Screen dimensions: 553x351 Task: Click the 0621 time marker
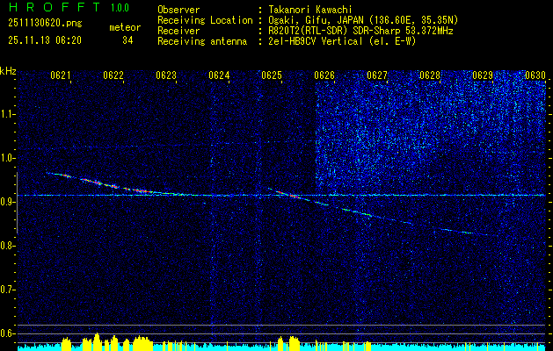(x=61, y=75)
